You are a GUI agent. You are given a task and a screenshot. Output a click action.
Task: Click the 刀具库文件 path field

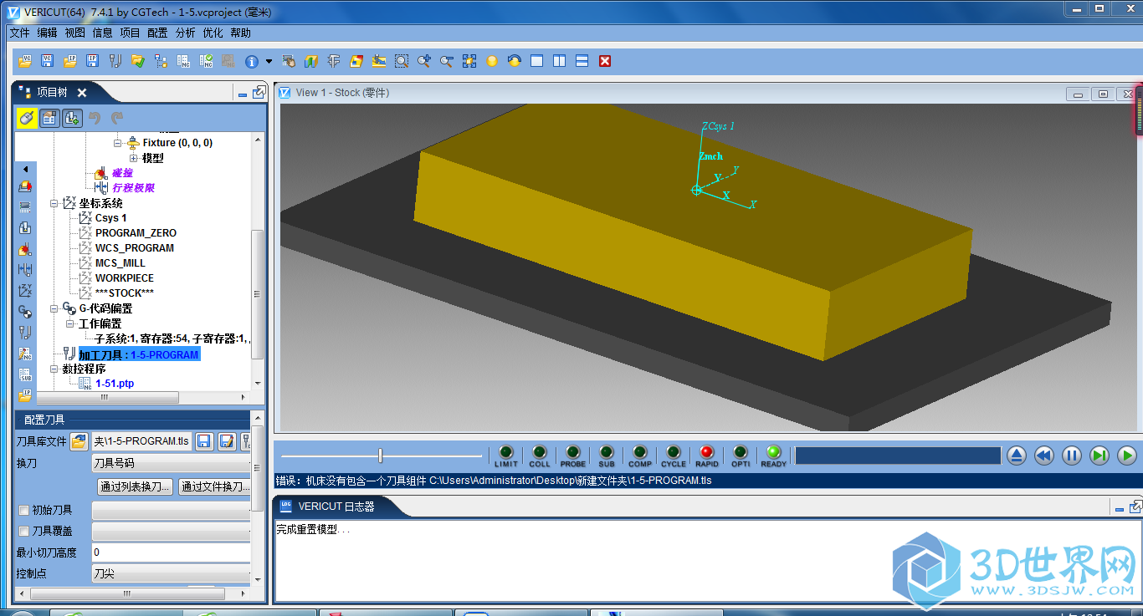point(141,440)
